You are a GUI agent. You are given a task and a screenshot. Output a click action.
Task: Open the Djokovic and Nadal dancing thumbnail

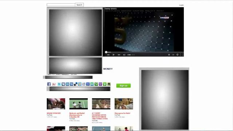79,104
